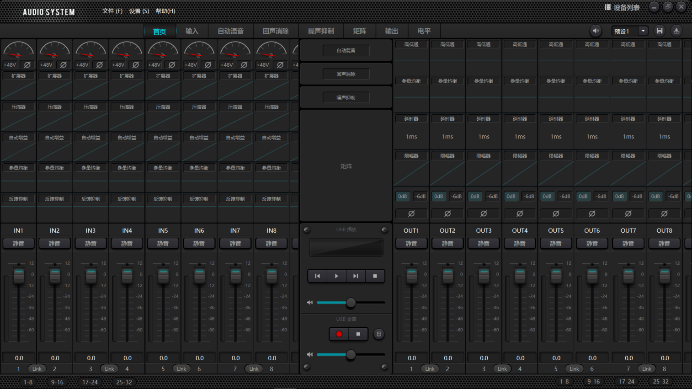Enable +48V phantom power on IN1
Viewport: 692px width, 389px height.
(x=10, y=65)
